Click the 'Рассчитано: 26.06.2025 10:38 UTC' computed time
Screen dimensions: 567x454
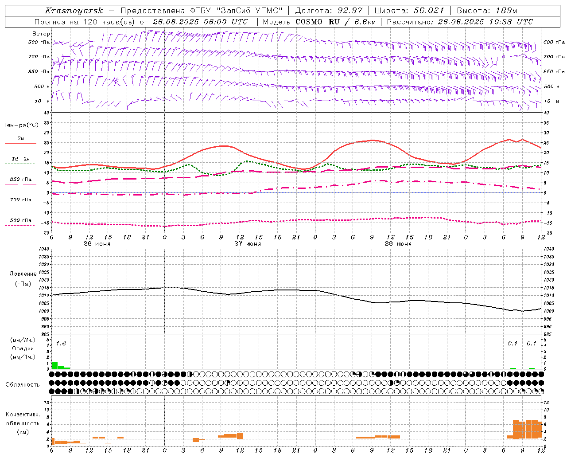click(x=460, y=22)
